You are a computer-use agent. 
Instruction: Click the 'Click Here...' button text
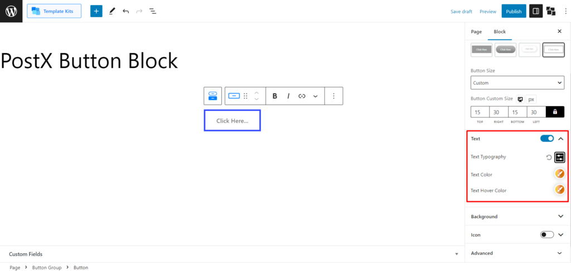233,121
